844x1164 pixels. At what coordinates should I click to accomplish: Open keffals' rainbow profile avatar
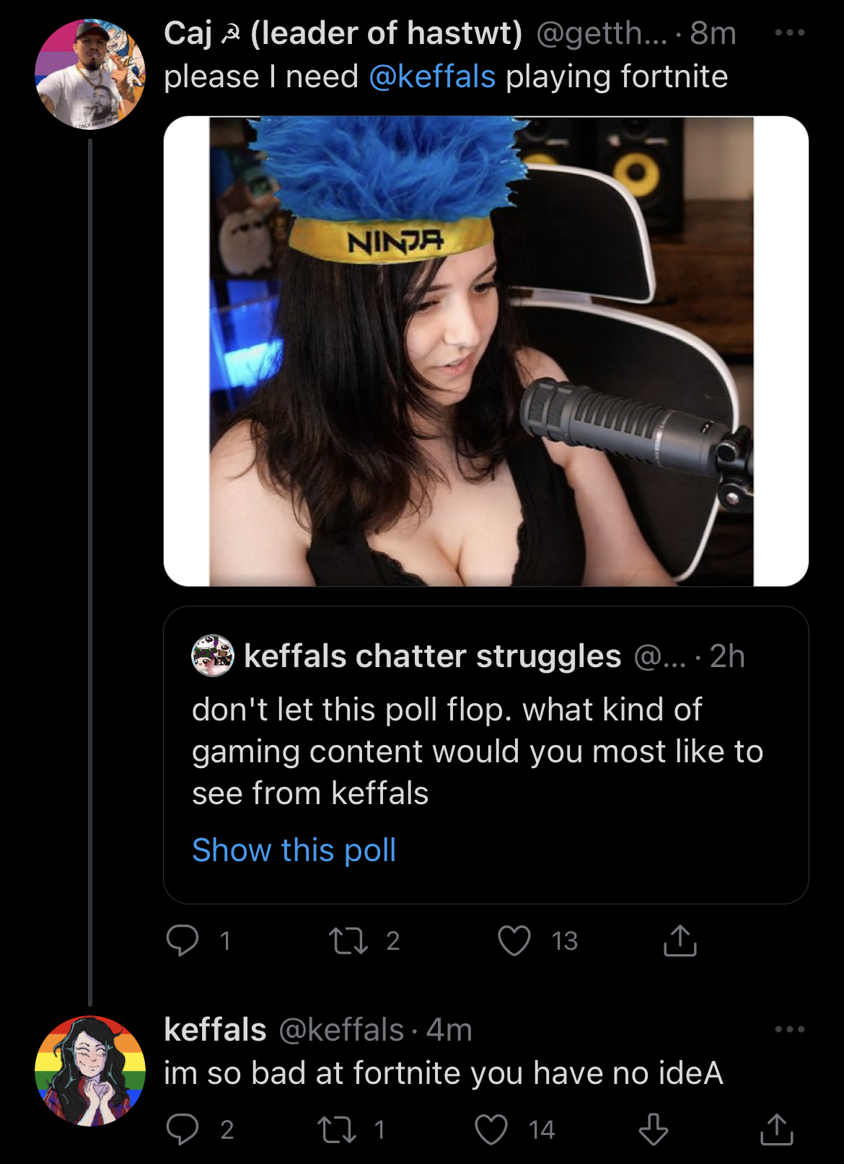(90, 1071)
